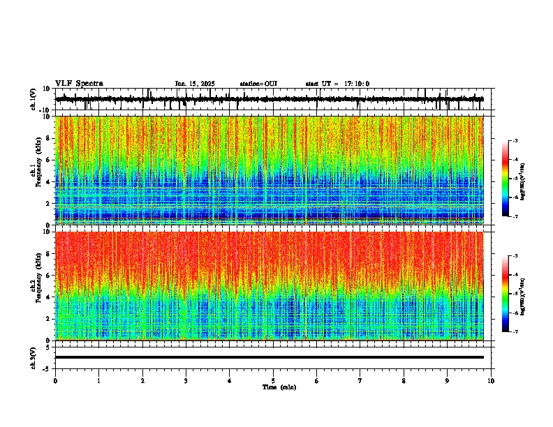Viewport: 553px width, 427px height.
Task: Click the ch.1 colorbar log(PSD) label
Action: click(x=522, y=181)
